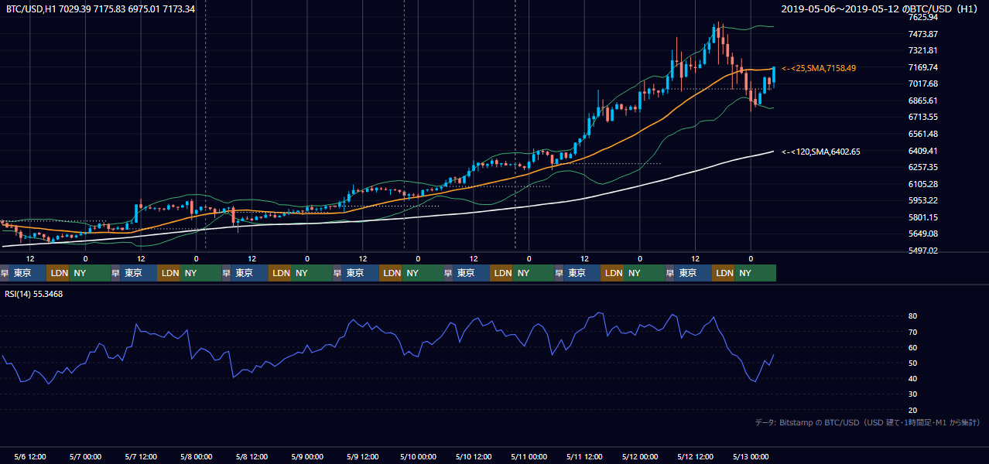This screenshot has width=989, height=464.
Task: Click the 5/12 00:00 date label
Action: click(x=641, y=456)
